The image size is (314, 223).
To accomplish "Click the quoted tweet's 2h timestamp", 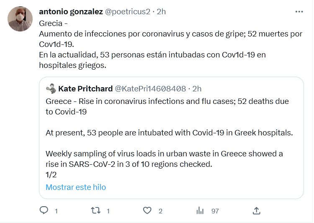I will (x=197, y=88).
